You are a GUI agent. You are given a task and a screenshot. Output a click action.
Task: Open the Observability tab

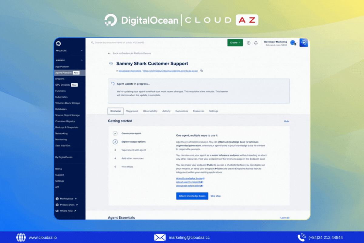150,111
